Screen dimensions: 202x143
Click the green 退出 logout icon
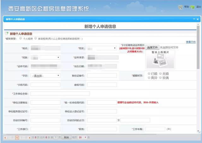(193, 7)
